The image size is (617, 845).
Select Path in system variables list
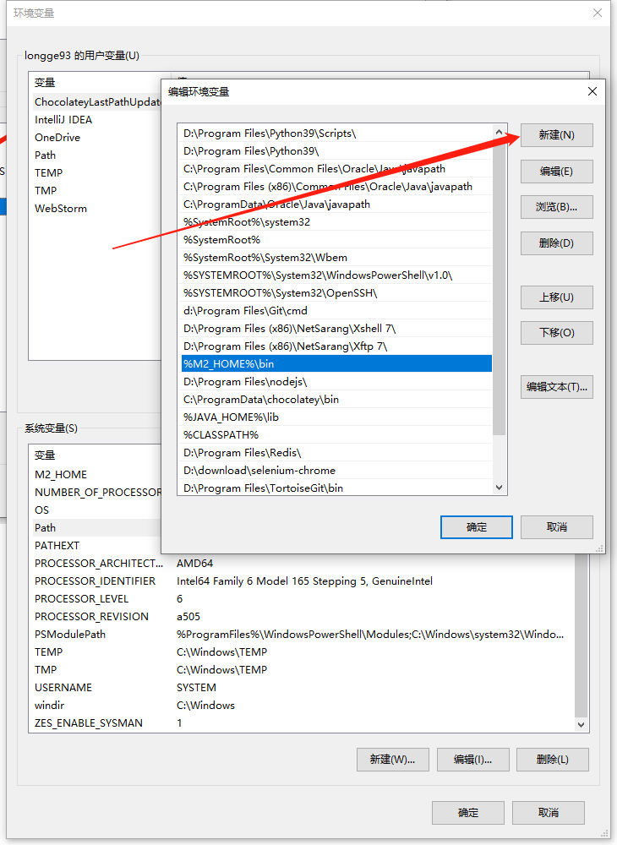[96, 527]
